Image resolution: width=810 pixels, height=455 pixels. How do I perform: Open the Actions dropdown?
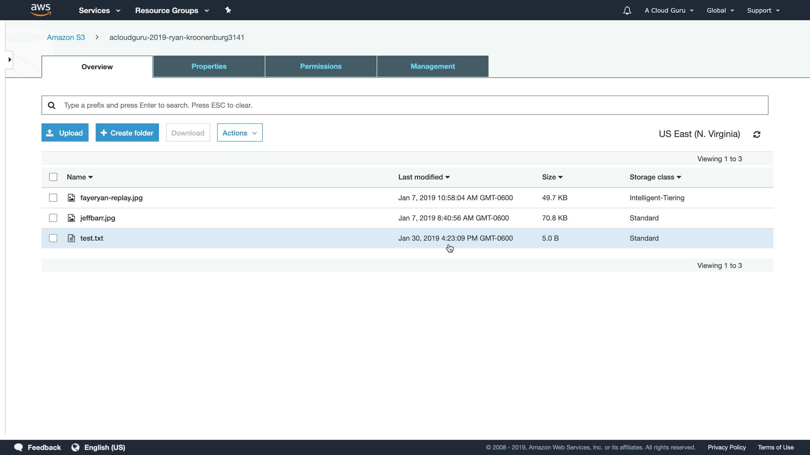[x=240, y=133]
